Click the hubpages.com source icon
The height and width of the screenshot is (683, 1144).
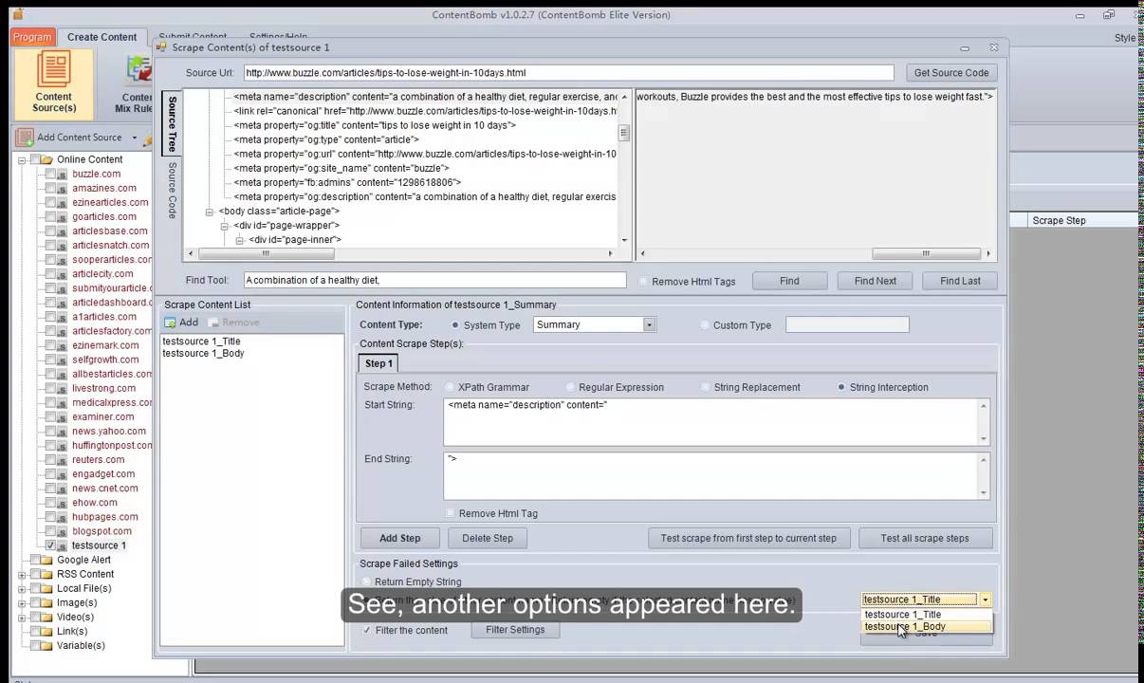coord(63,517)
